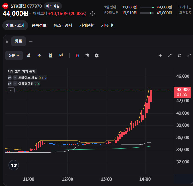Open chart settings gear icon
Viewport: 193px width, 186px height.
point(97,55)
